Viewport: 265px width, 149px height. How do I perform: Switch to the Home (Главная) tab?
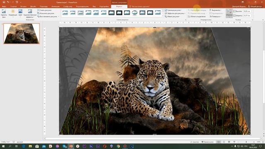13,7
